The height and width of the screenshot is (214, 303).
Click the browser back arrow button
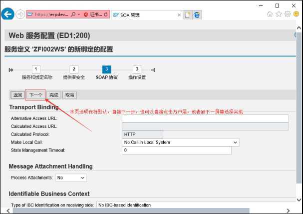pyautogui.click(x=7, y=14)
